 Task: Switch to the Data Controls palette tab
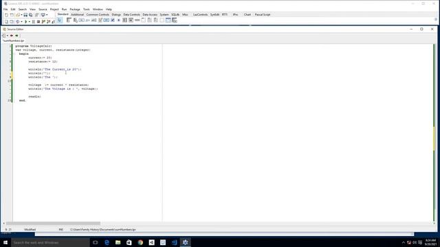[131, 14]
